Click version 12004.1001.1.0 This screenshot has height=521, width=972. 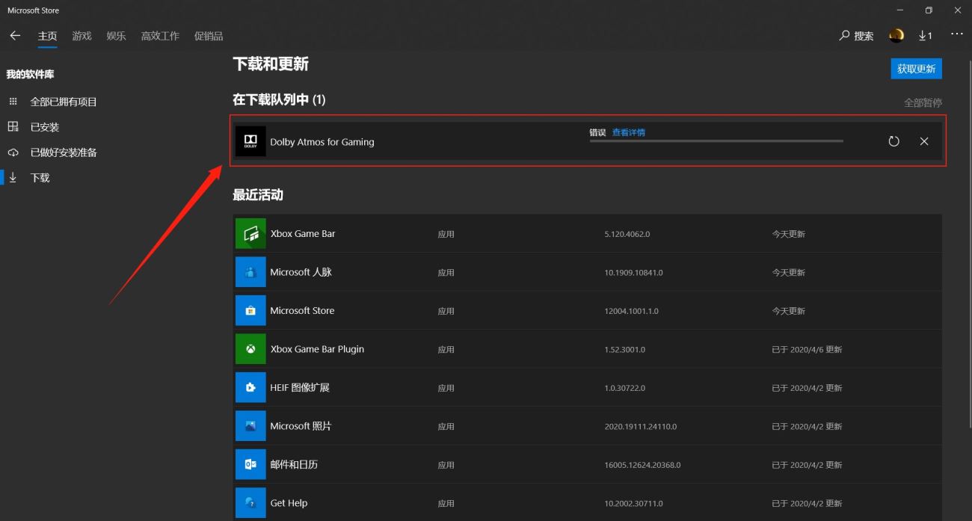pos(632,311)
